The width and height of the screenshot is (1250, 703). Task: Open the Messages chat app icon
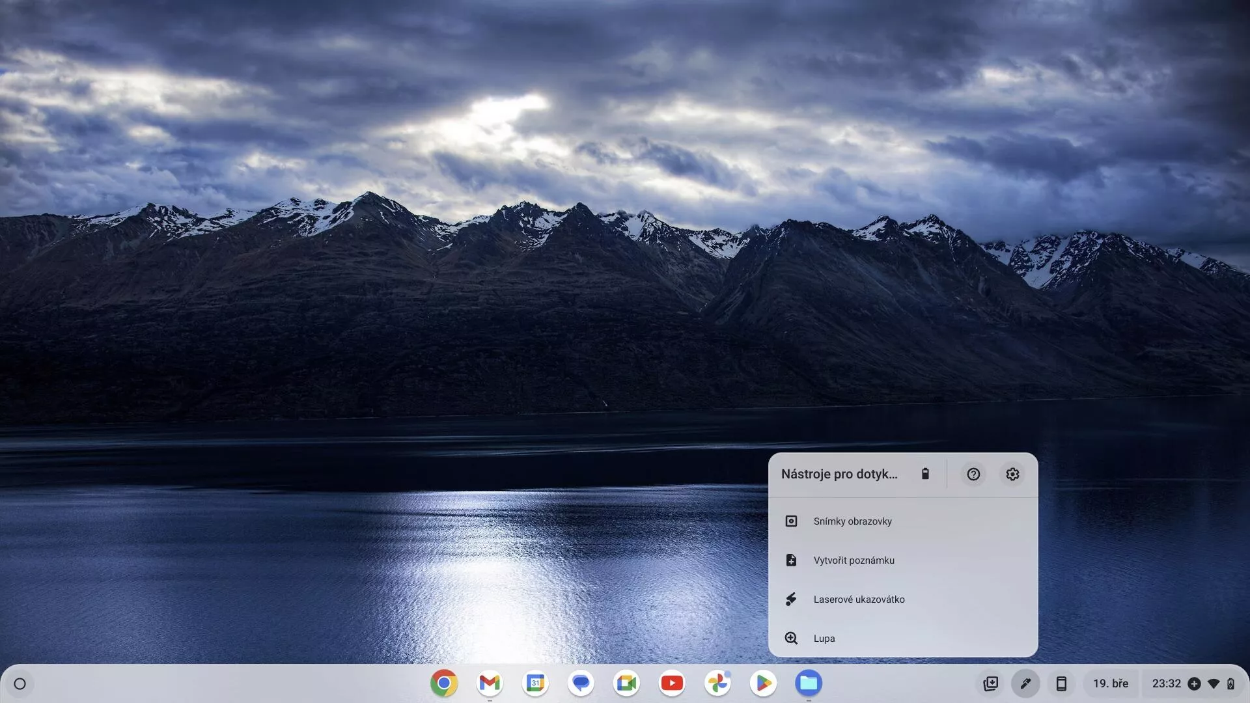tap(581, 683)
